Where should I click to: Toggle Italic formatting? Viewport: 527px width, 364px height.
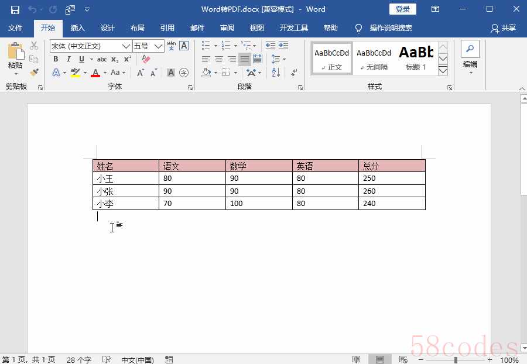point(69,59)
